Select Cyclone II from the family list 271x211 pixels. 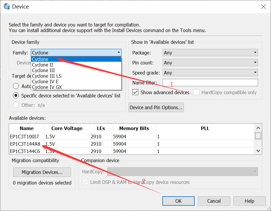coord(76,65)
